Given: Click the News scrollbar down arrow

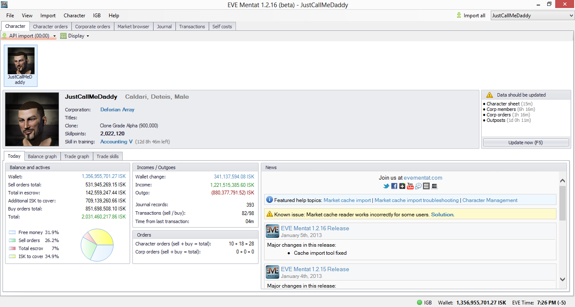Looking at the screenshot, I should tap(563, 279).
